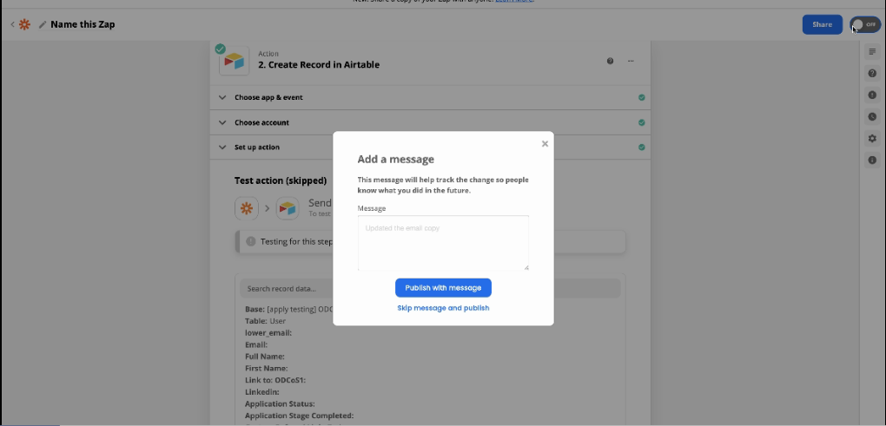
Task: Toggle the Zap on/off switch
Action: pyautogui.click(x=865, y=25)
